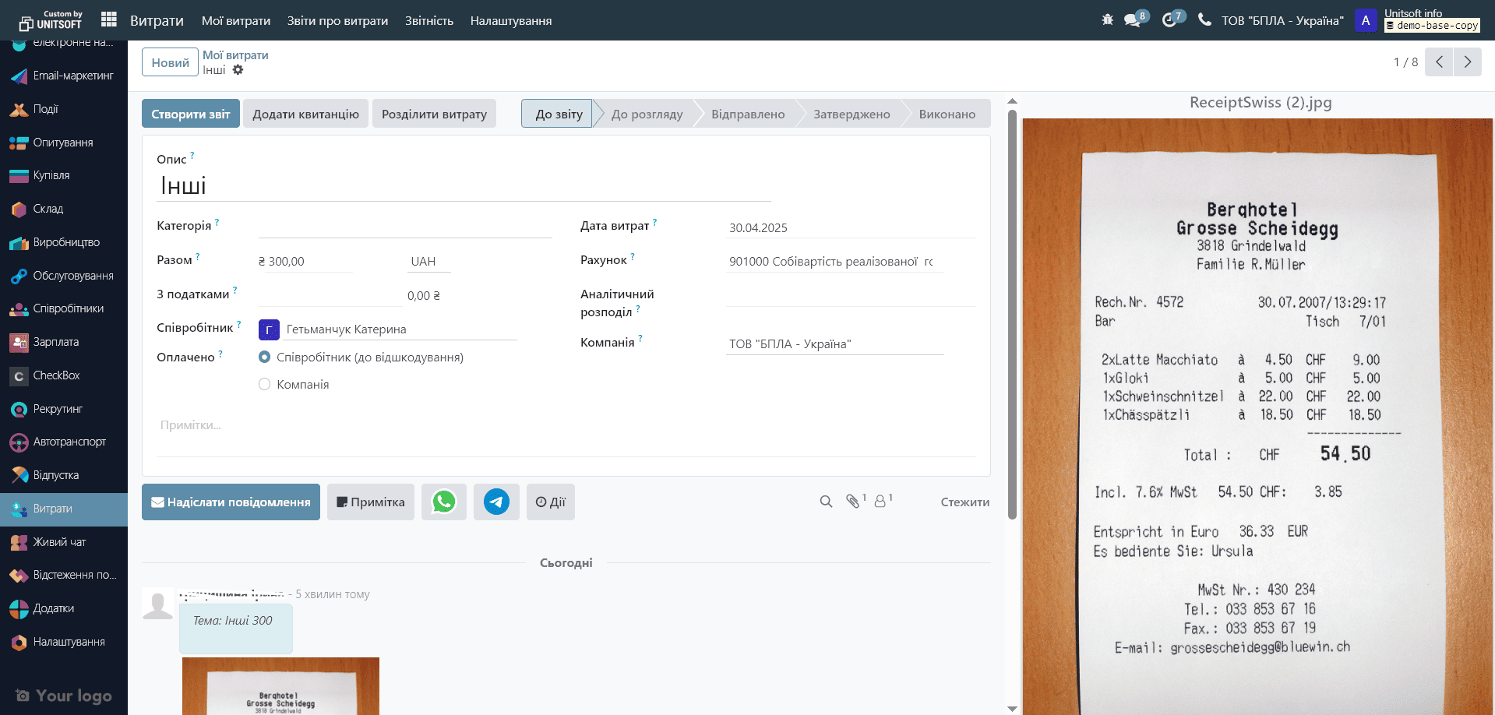Screen dimensions: 1495x715
Task: Click the debug bug icon
Action: point(1107,19)
